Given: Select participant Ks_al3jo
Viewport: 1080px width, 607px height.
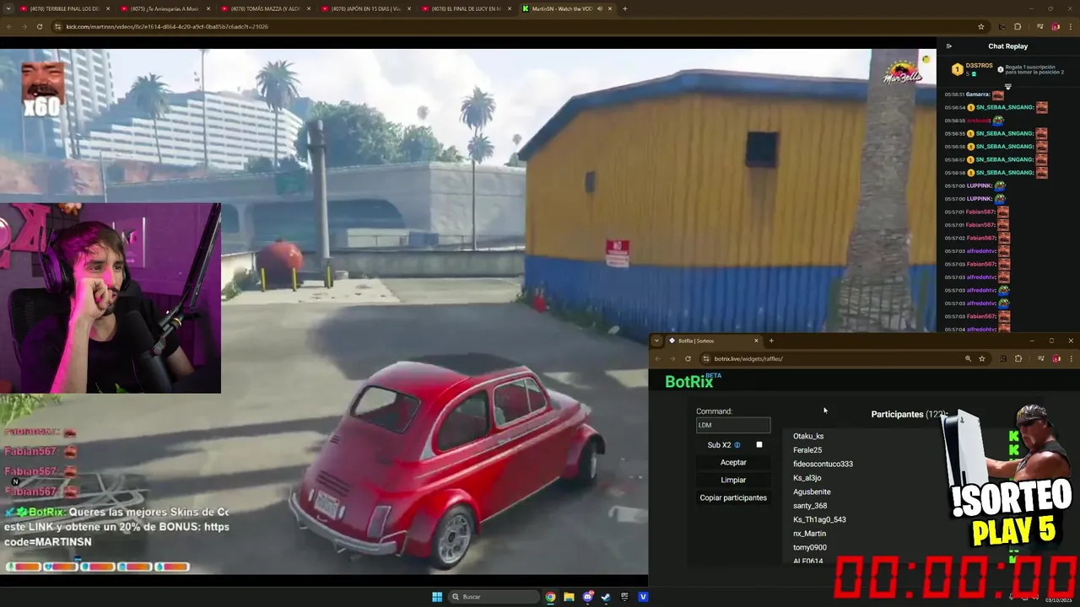Looking at the screenshot, I should [807, 478].
